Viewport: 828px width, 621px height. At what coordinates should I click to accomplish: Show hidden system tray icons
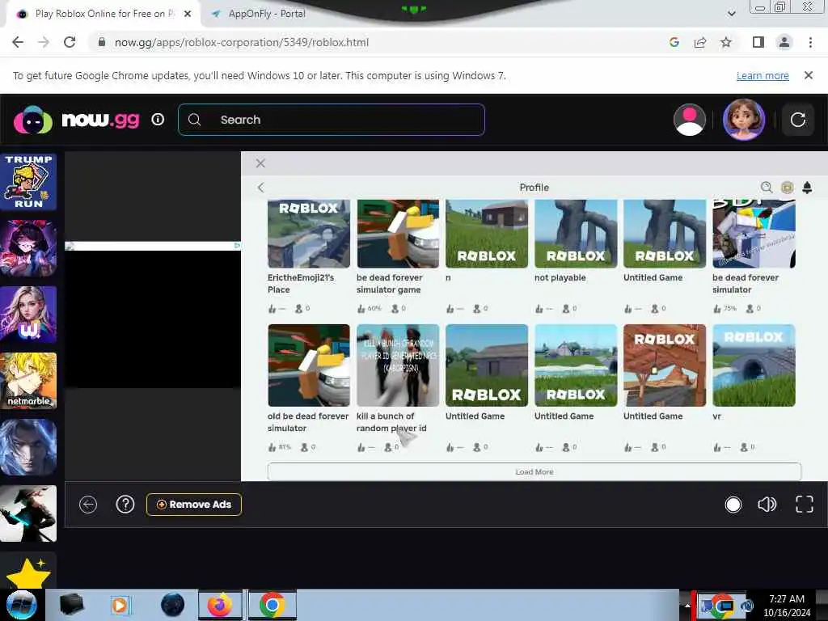(687, 606)
